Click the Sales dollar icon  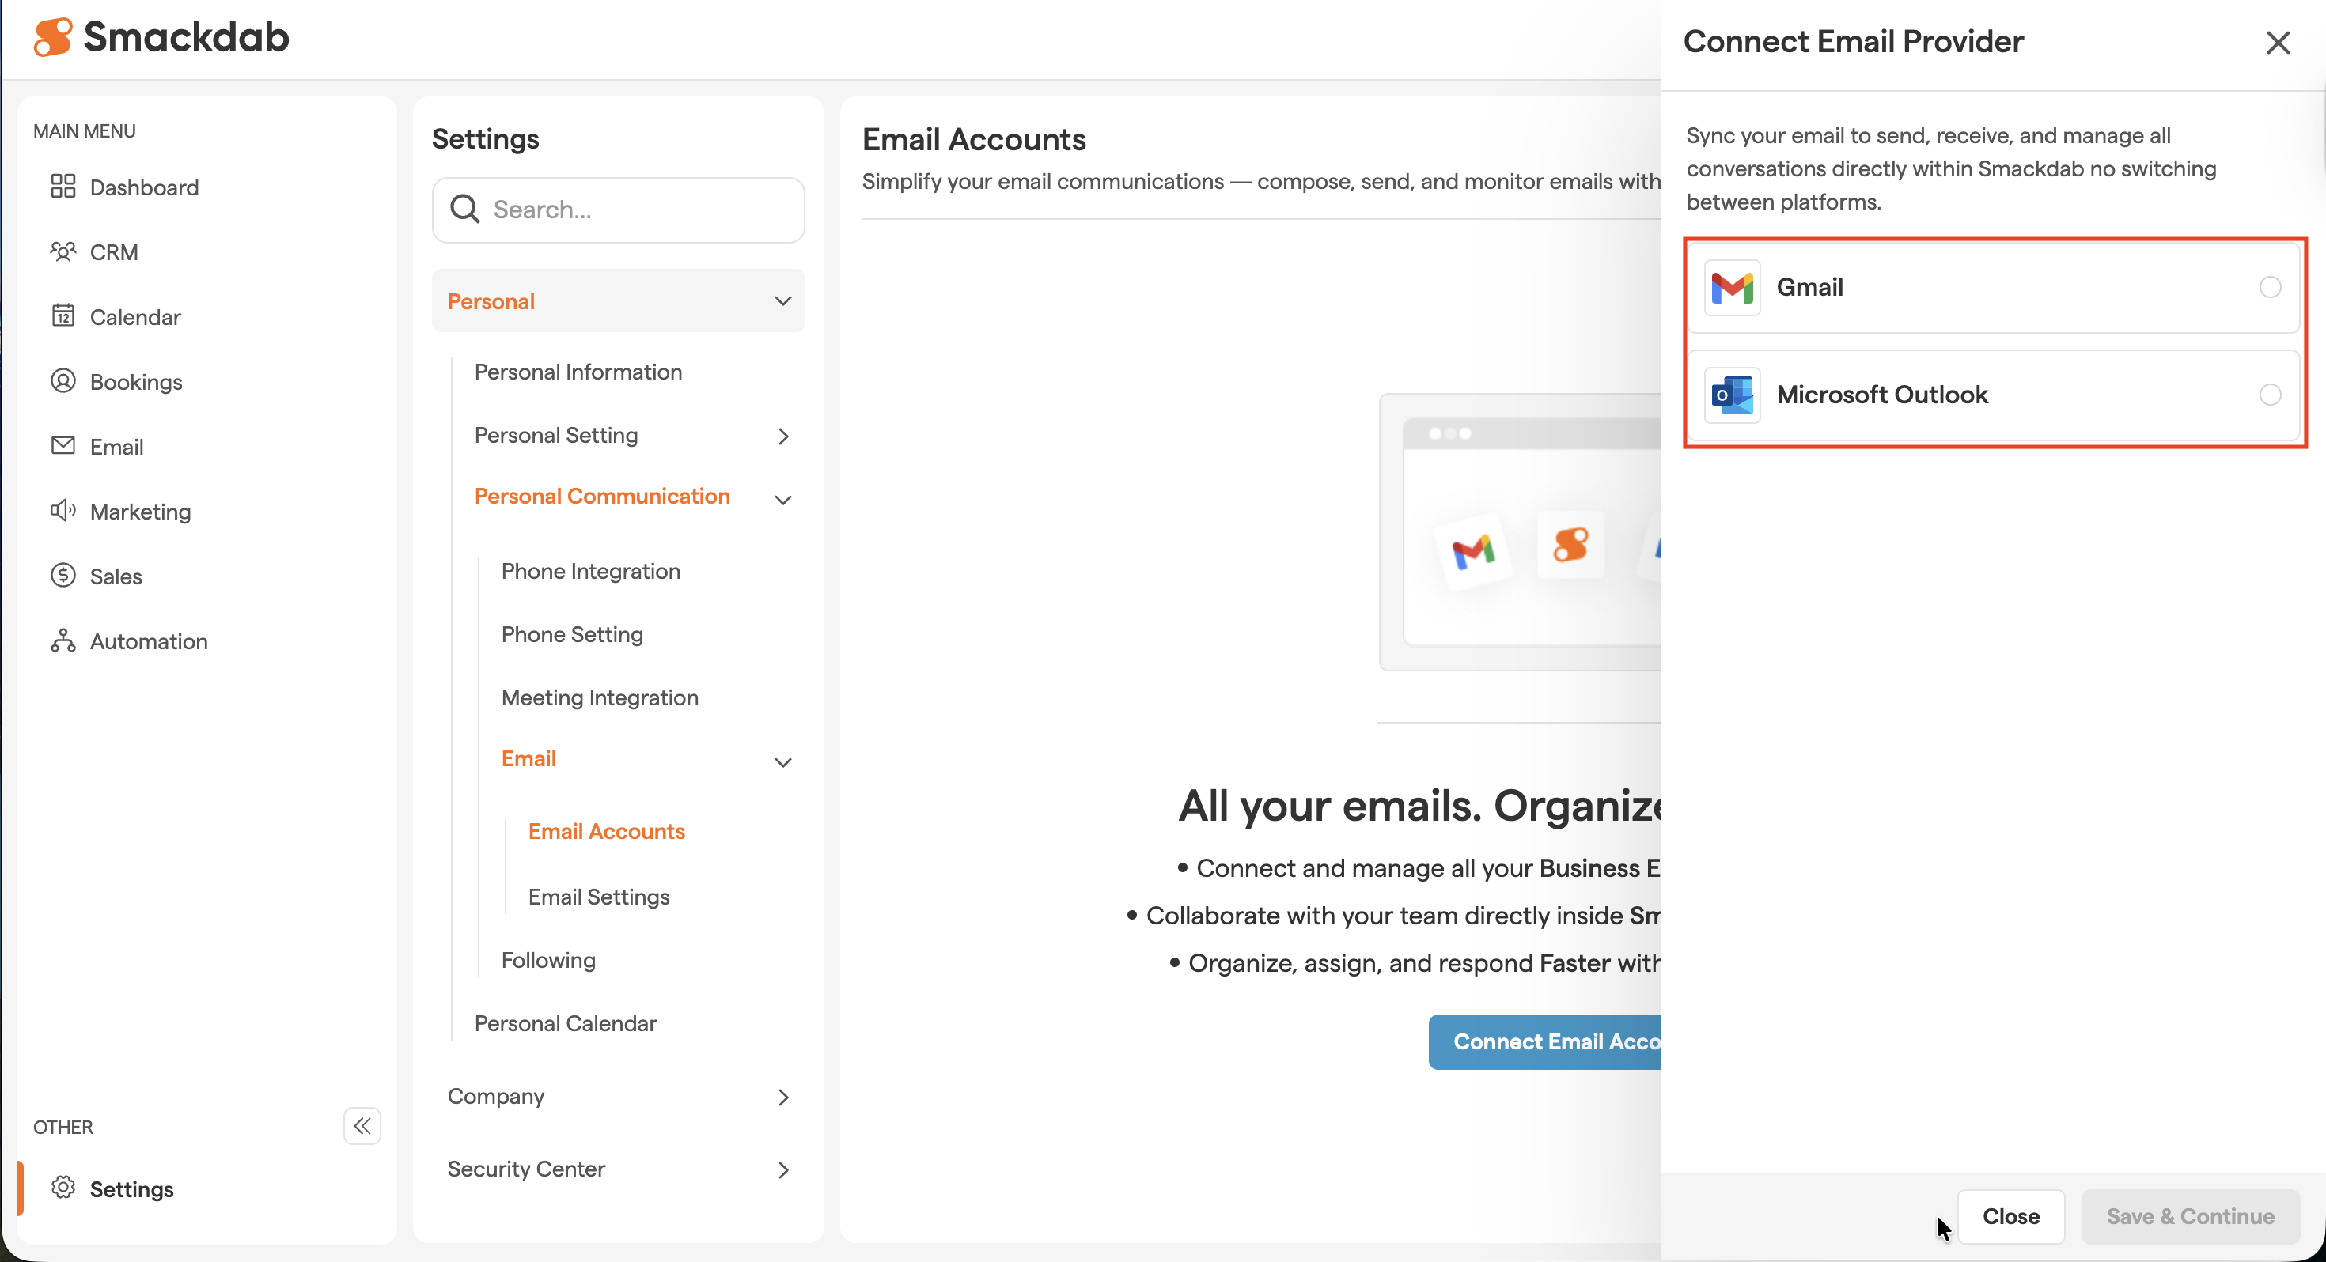tap(63, 576)
